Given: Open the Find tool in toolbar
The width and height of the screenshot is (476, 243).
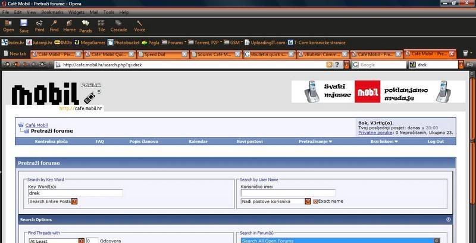Looking at the screenshot, I should point(54,26).
